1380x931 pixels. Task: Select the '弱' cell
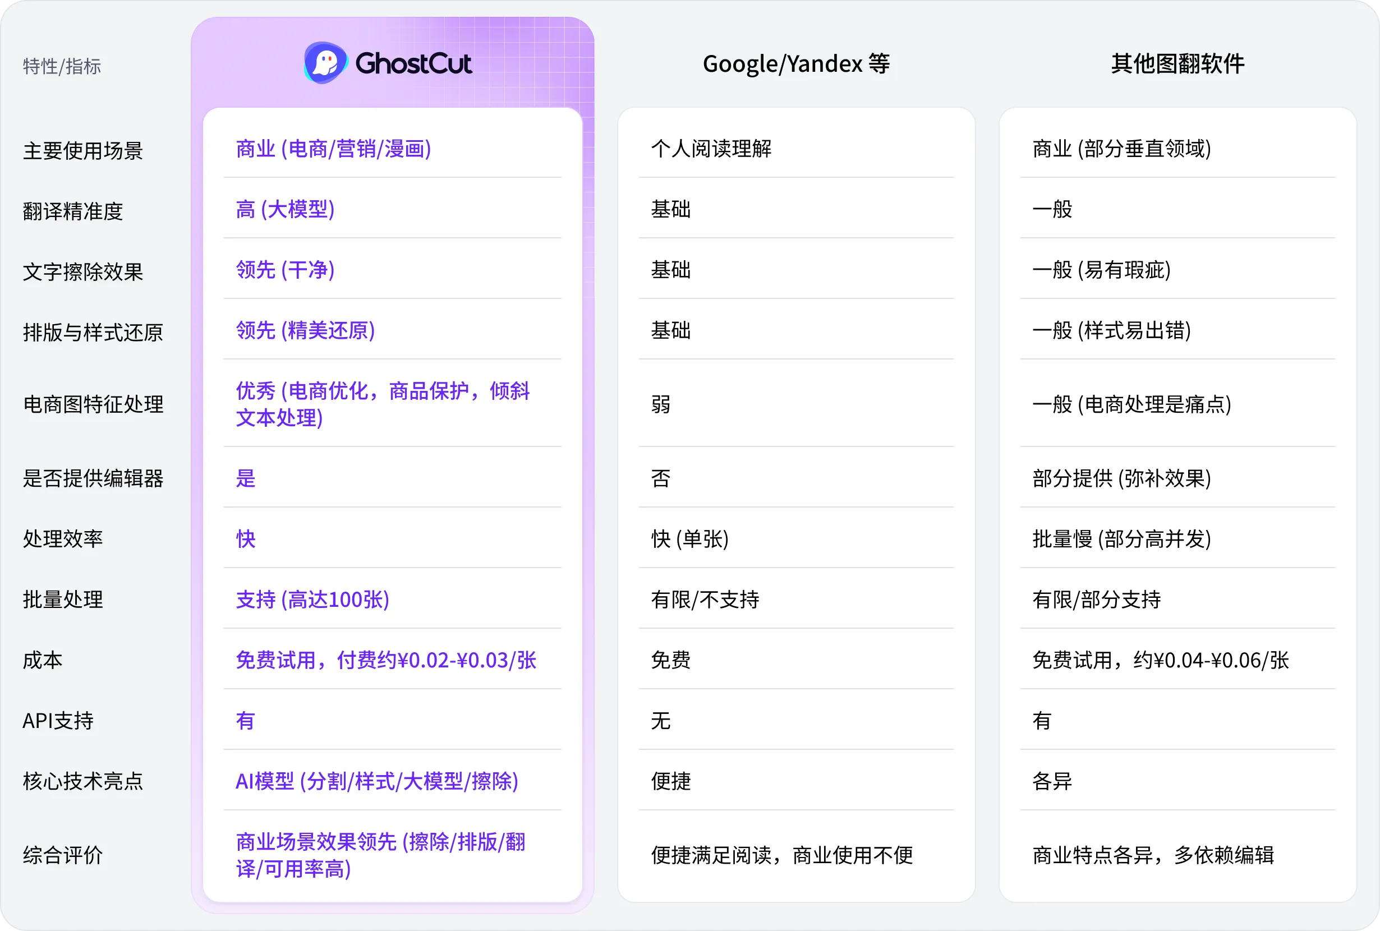pos(661,404)
